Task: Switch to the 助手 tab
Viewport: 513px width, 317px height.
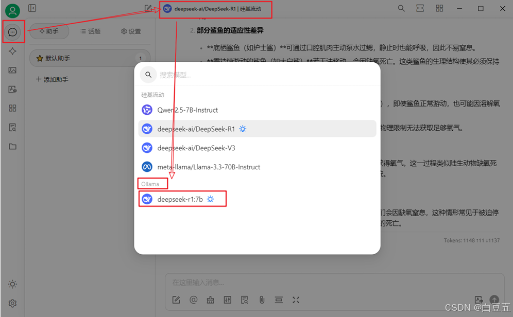Action: [49, 31]
